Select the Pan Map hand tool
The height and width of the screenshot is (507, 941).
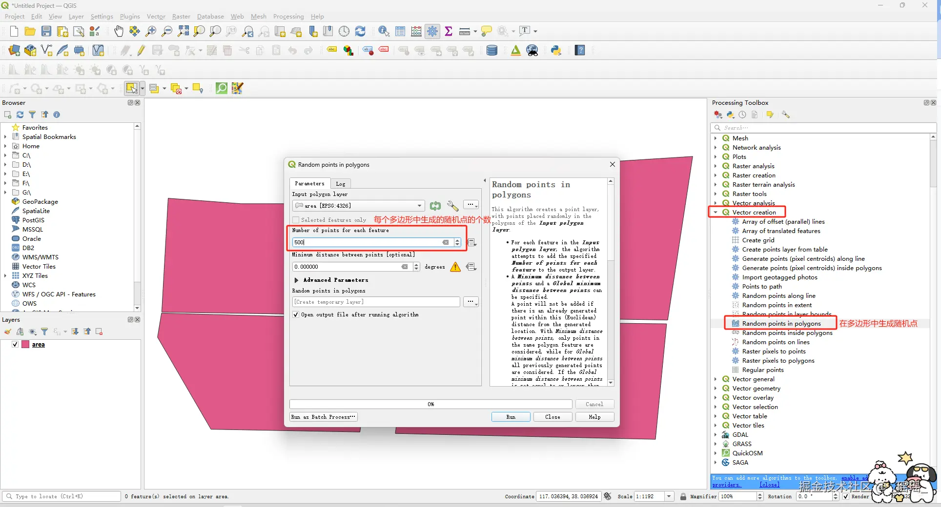tap(119, 31)
